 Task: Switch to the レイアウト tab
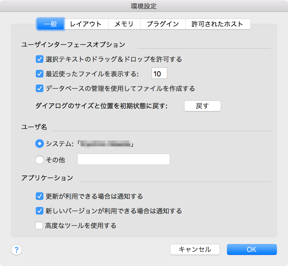tap(86, 24)
